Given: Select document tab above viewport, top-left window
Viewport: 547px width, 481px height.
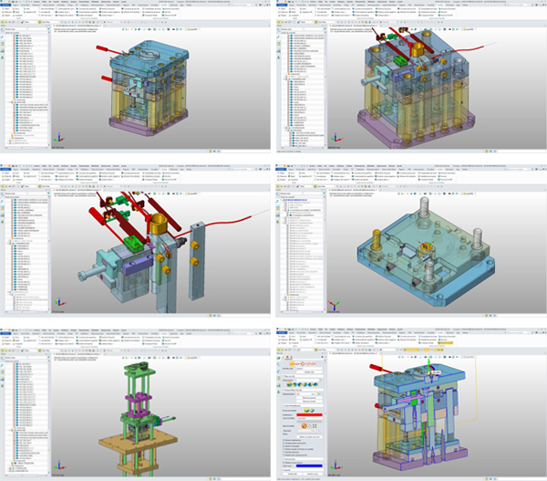Looking at the screenshot, I should click(77, 26).
